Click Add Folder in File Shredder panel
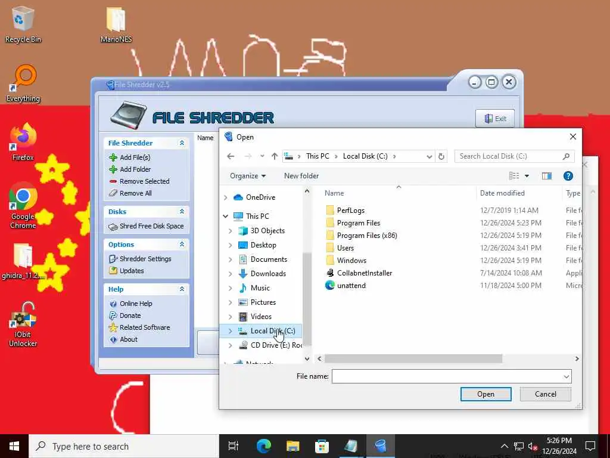 click(x=135, y=169)
